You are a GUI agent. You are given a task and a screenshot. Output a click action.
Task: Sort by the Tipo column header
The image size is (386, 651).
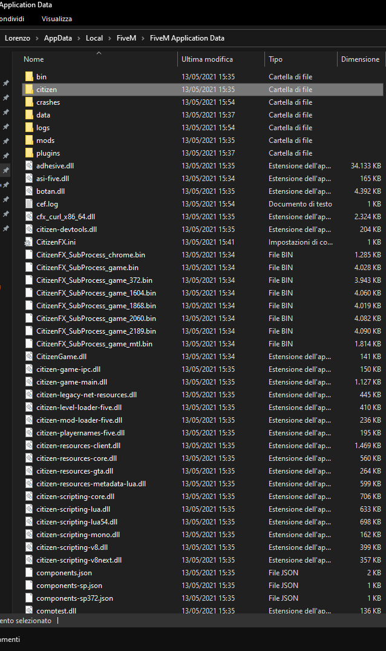pyautogui.click(x=275, y=59)
